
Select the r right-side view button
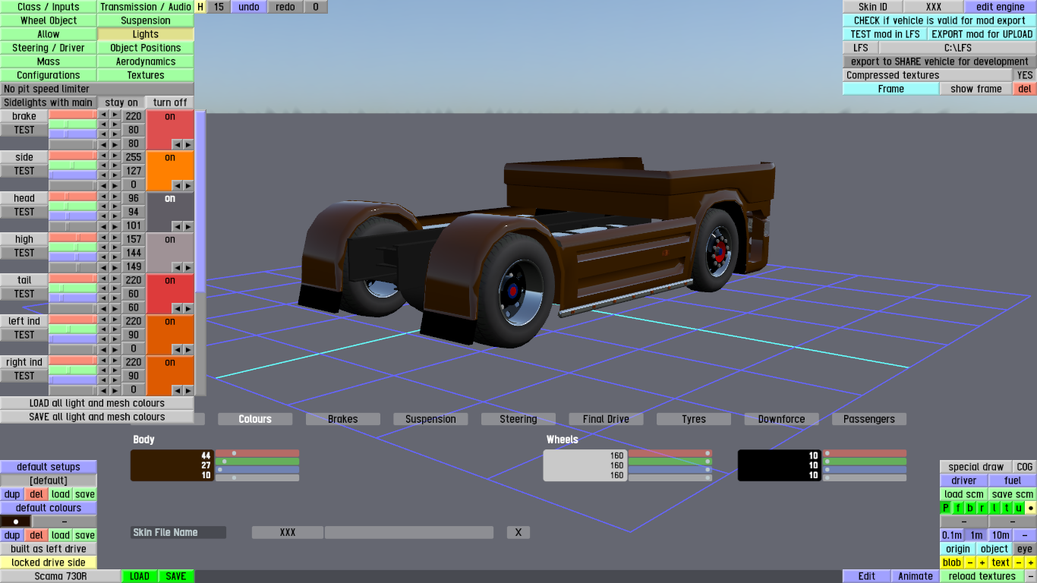(982, 508)
